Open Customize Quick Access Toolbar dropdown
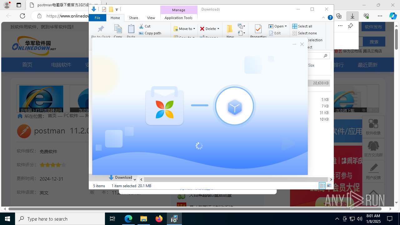 pos(117,10)
